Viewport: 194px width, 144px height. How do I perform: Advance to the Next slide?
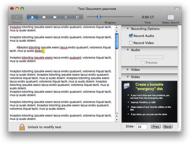coord(168,126)
